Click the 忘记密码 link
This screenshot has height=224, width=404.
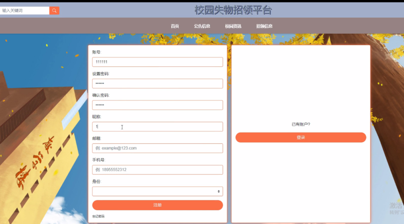tap(98, 217)
